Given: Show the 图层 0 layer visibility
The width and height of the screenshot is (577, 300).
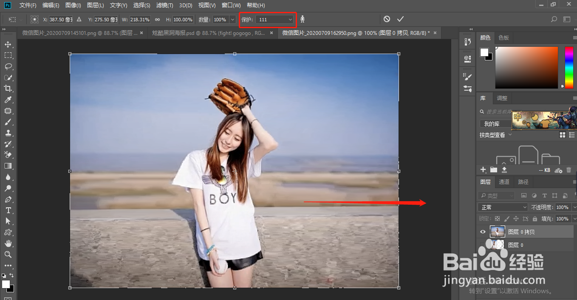Looking at the screenshot, I should 483,245.
